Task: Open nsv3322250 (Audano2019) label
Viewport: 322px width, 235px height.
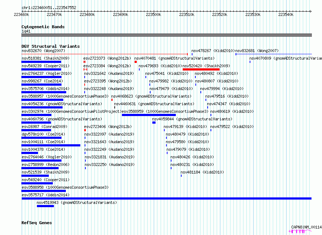Action: 110,164
